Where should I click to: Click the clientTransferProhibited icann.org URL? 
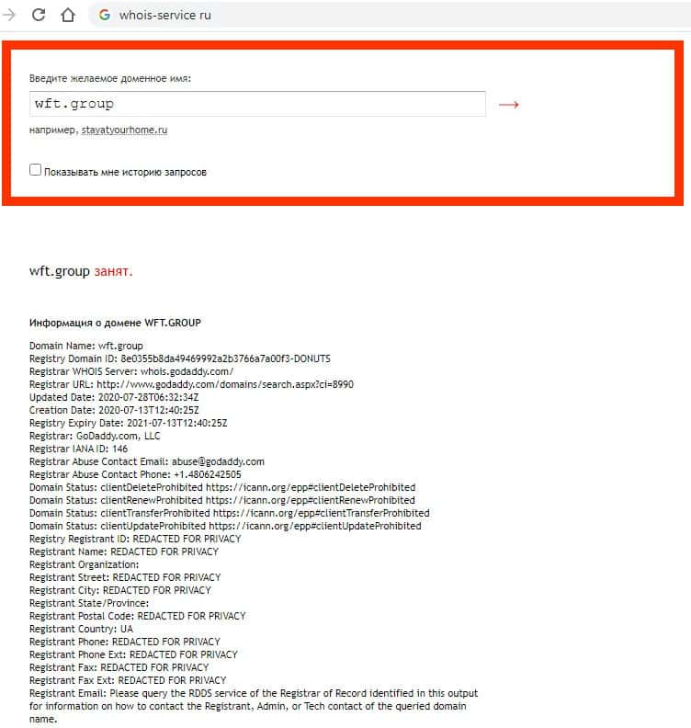pyautogui.click(x=321, y=513)
